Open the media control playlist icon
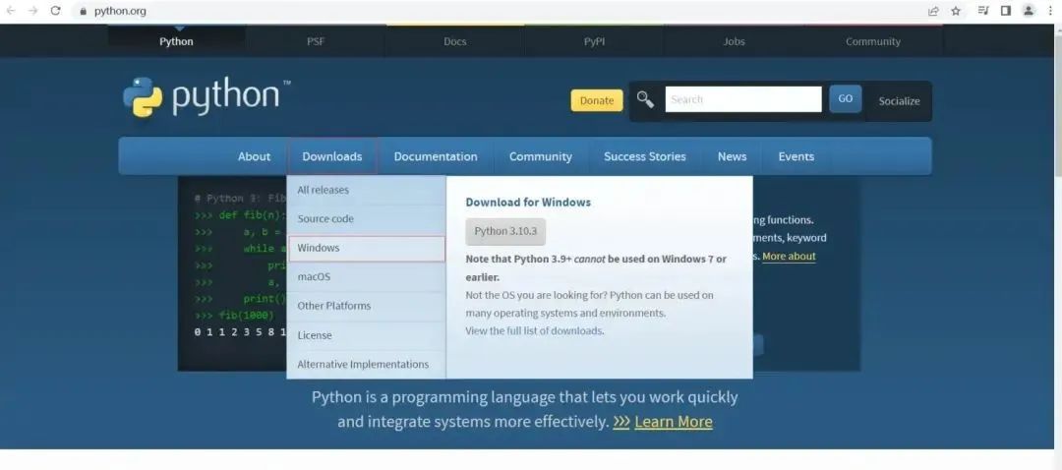The height and width of the screenshot is (470, 1062). point(983,11)
